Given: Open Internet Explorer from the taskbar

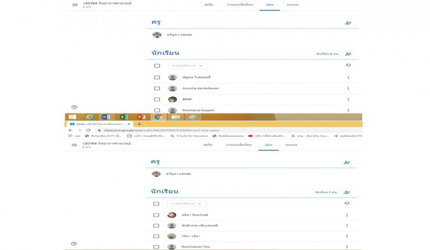Looking at the screenshot, I should (x=89, y=117).
